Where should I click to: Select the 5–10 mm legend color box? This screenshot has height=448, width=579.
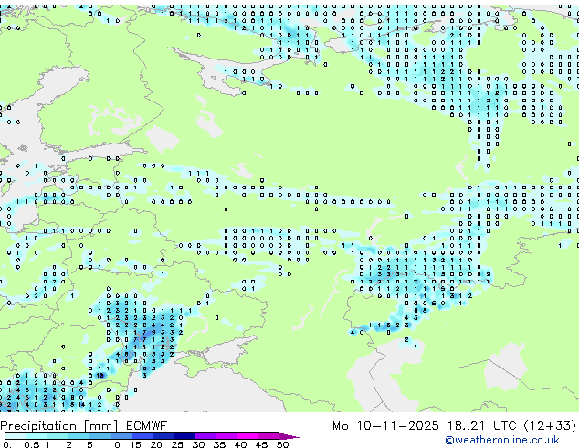pyautogui.click(x=100, y=436)
